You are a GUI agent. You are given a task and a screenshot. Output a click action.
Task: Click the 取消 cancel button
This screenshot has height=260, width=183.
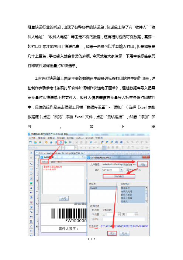coord(124,233)
